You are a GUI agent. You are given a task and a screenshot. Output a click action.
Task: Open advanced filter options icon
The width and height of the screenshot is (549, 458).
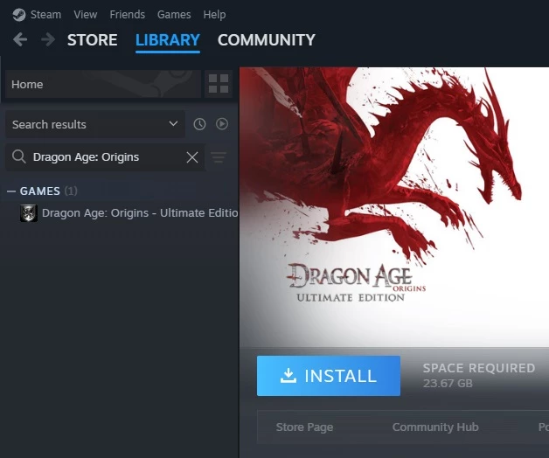click(219, 157)
